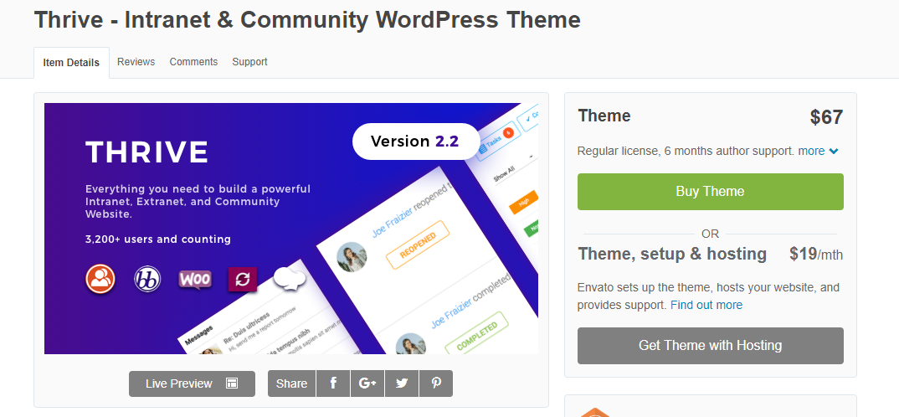The height and width of the screenshot is (417, 899).
Task: Click the white chat bubbles icon
Action: pos(290,279)
